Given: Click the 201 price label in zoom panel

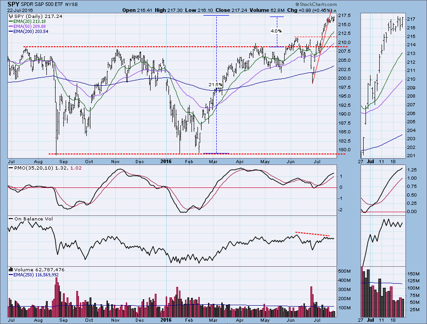Looking at the screenshot, I should click(x=411, y=156).
